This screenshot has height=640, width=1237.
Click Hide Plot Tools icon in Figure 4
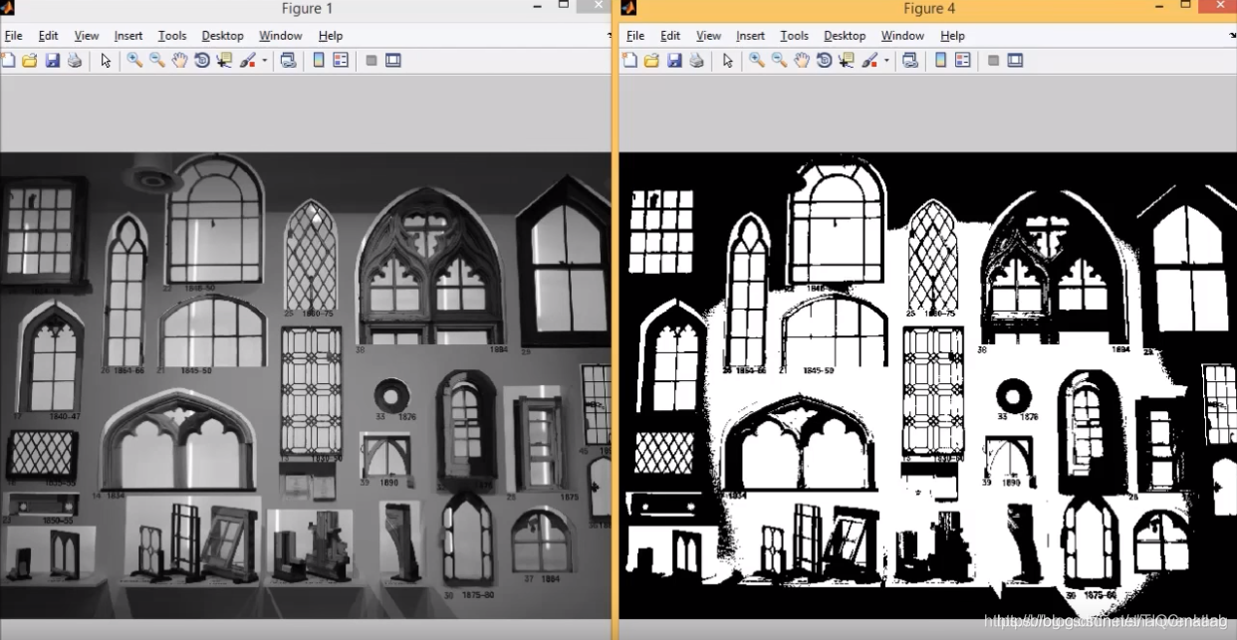point(993,61)
